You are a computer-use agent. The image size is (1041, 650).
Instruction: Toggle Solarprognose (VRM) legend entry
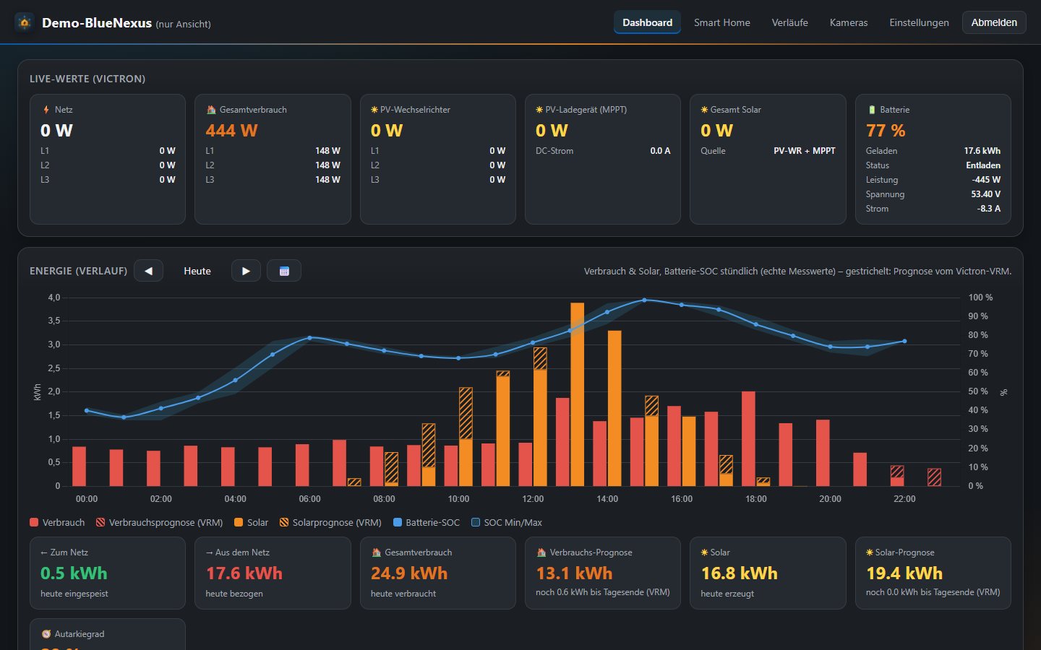(x=330, y=522)
